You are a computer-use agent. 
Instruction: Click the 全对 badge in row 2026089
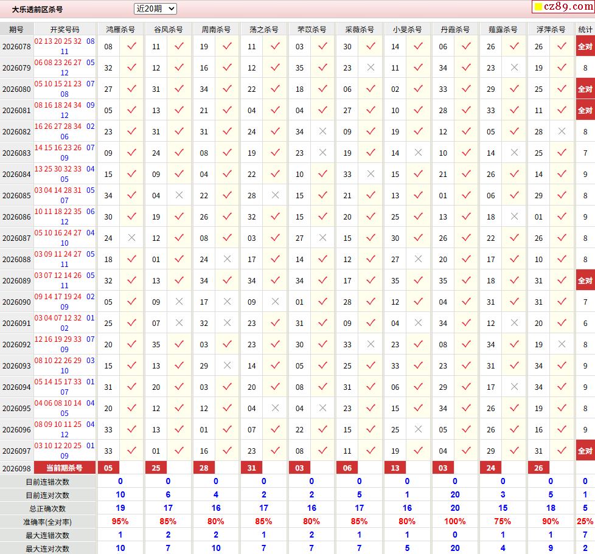click(x=585, y=280)
